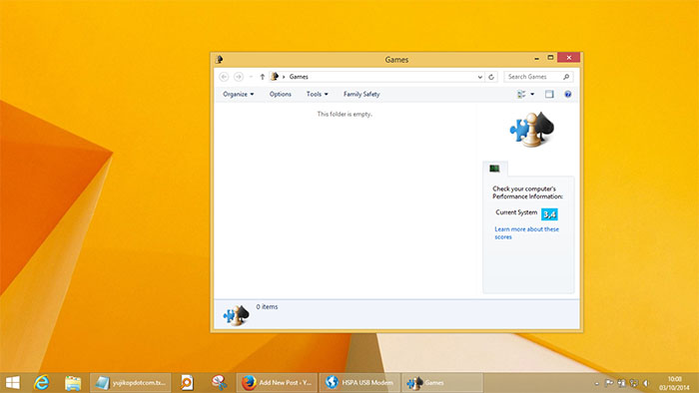Open the Snipping Tool on taskbar
Screen dimensions: 699x393
219,383
